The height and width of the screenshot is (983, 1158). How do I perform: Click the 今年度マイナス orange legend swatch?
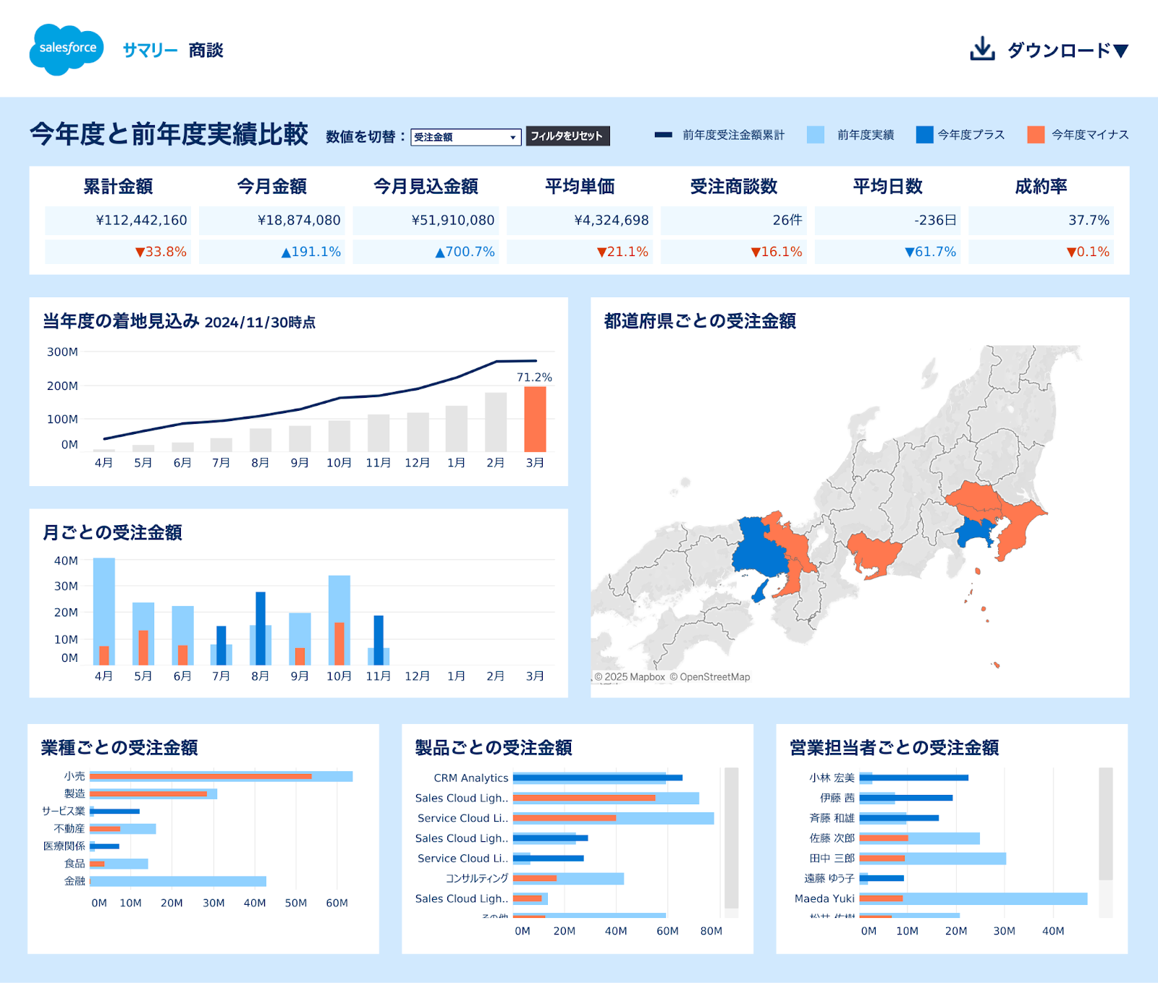[1036, 135]
